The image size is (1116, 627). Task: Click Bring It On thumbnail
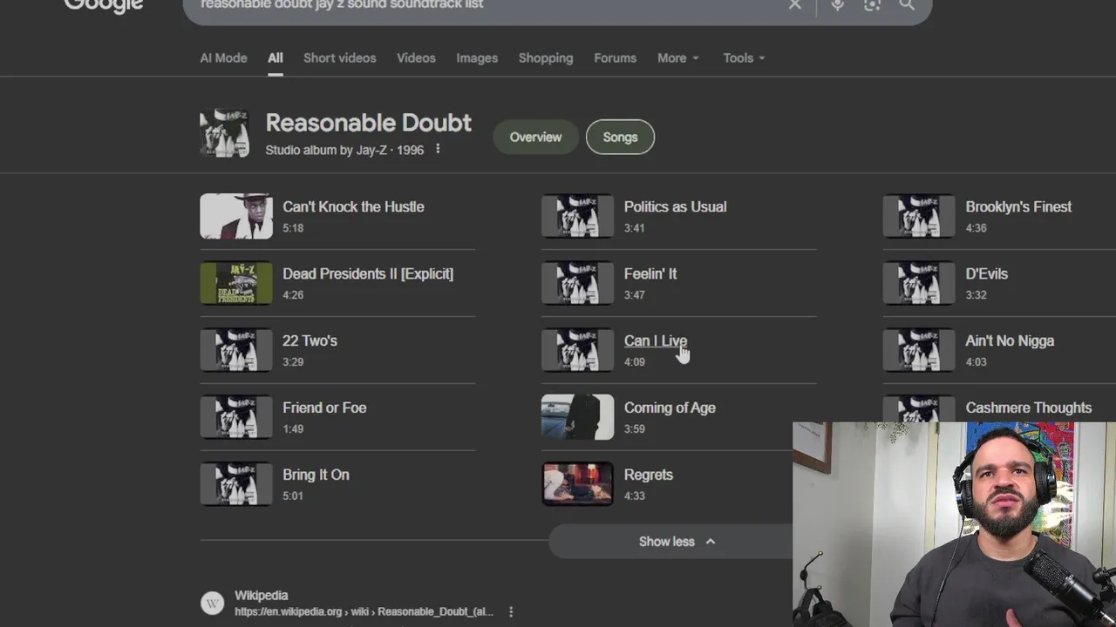236,484
